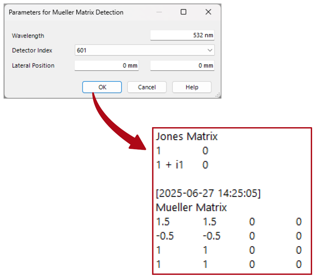Close the Mueller Matrix Detection dialog
The width and height of the screenshot is (316, 278).
click(x=208, y=12)
